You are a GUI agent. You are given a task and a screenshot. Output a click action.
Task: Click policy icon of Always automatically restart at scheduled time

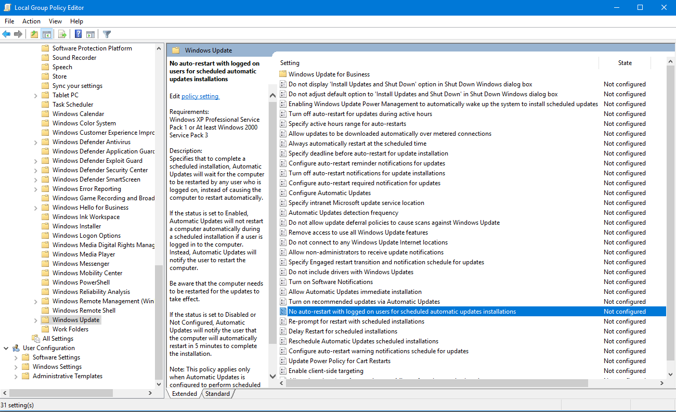pyautogui.click(x=283, y=144)
